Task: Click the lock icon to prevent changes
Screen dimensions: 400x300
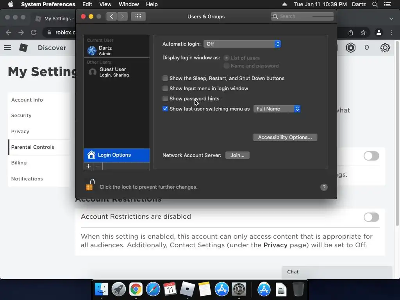Action: click(90, 185)
